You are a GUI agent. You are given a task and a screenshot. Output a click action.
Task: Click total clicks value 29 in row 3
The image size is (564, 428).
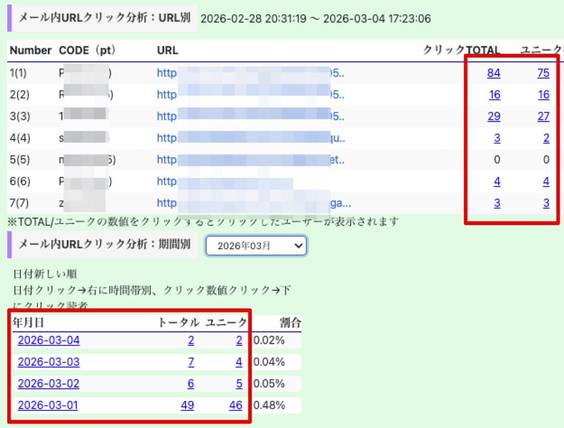point(493,116)
